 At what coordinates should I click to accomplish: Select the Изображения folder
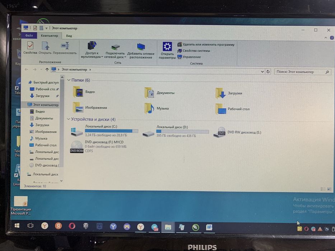pyautogui.click(x=90, y=107)
